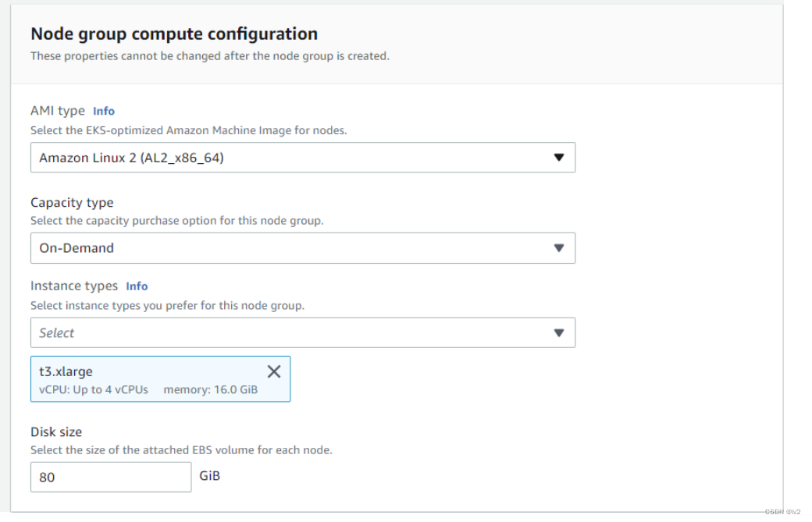Screen dimensions: 812x522
Task: Click the Capacity type dropdown arrow
Action: click(x=558, y=248)
